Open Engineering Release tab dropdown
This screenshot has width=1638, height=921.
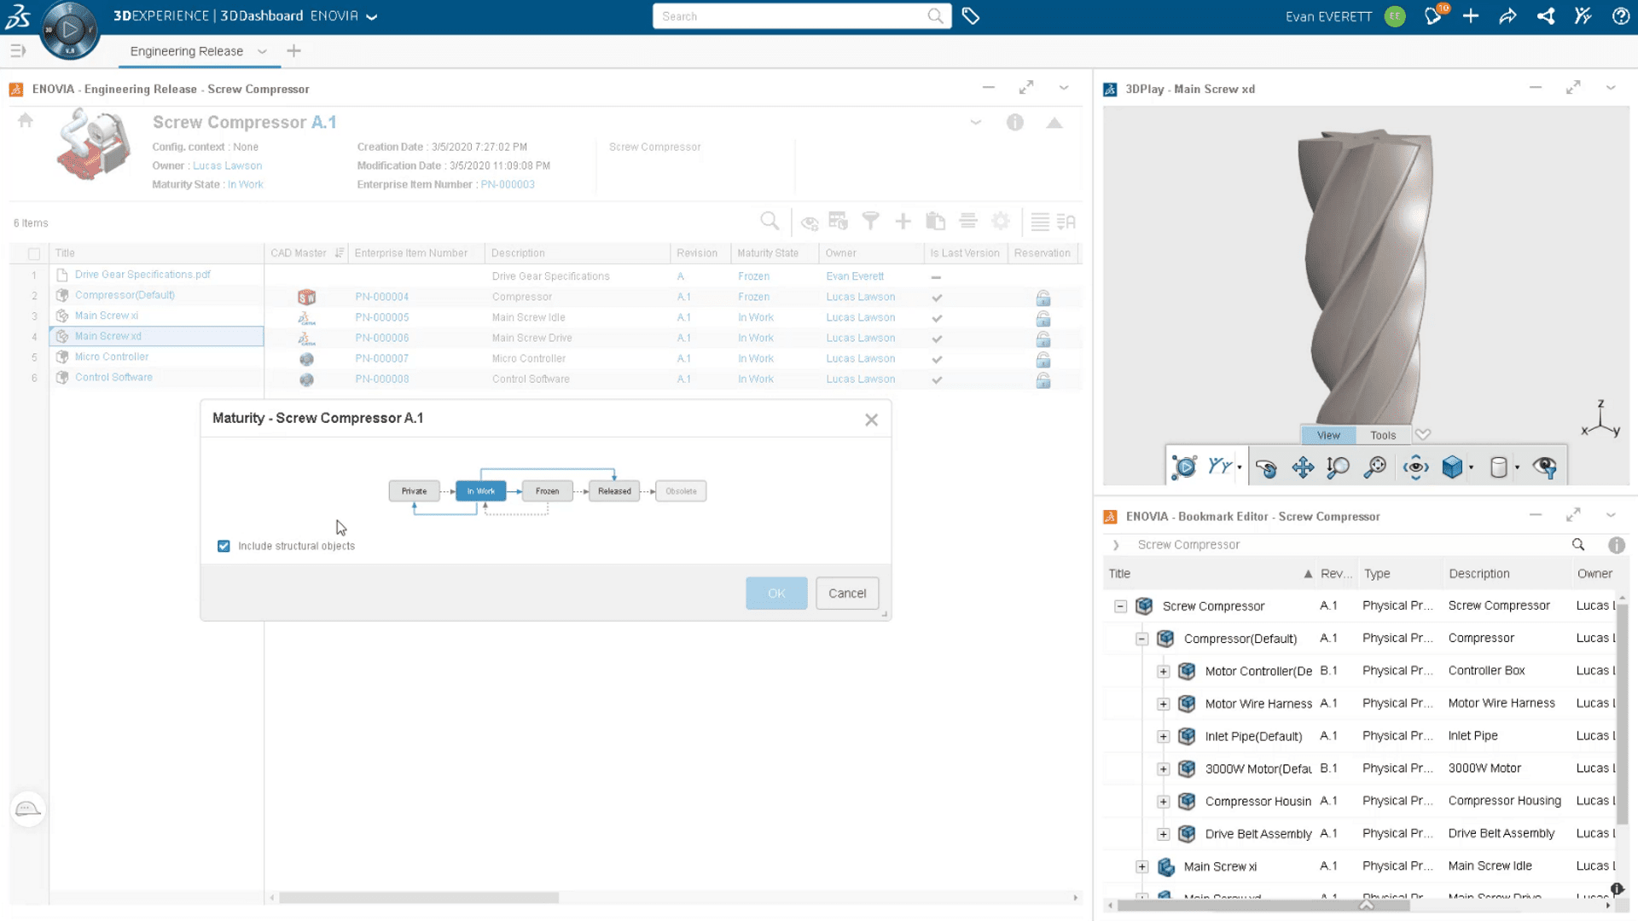click(261, 50)
